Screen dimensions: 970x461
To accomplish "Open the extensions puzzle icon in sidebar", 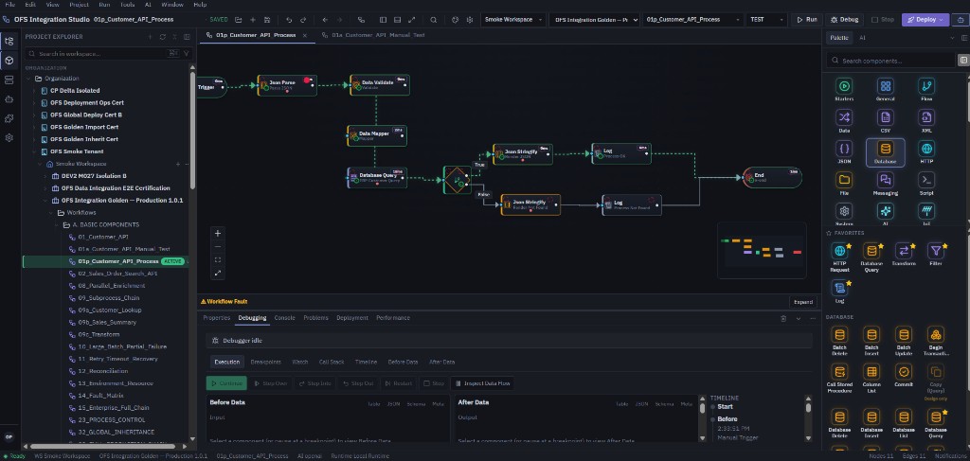I will 9,118.
